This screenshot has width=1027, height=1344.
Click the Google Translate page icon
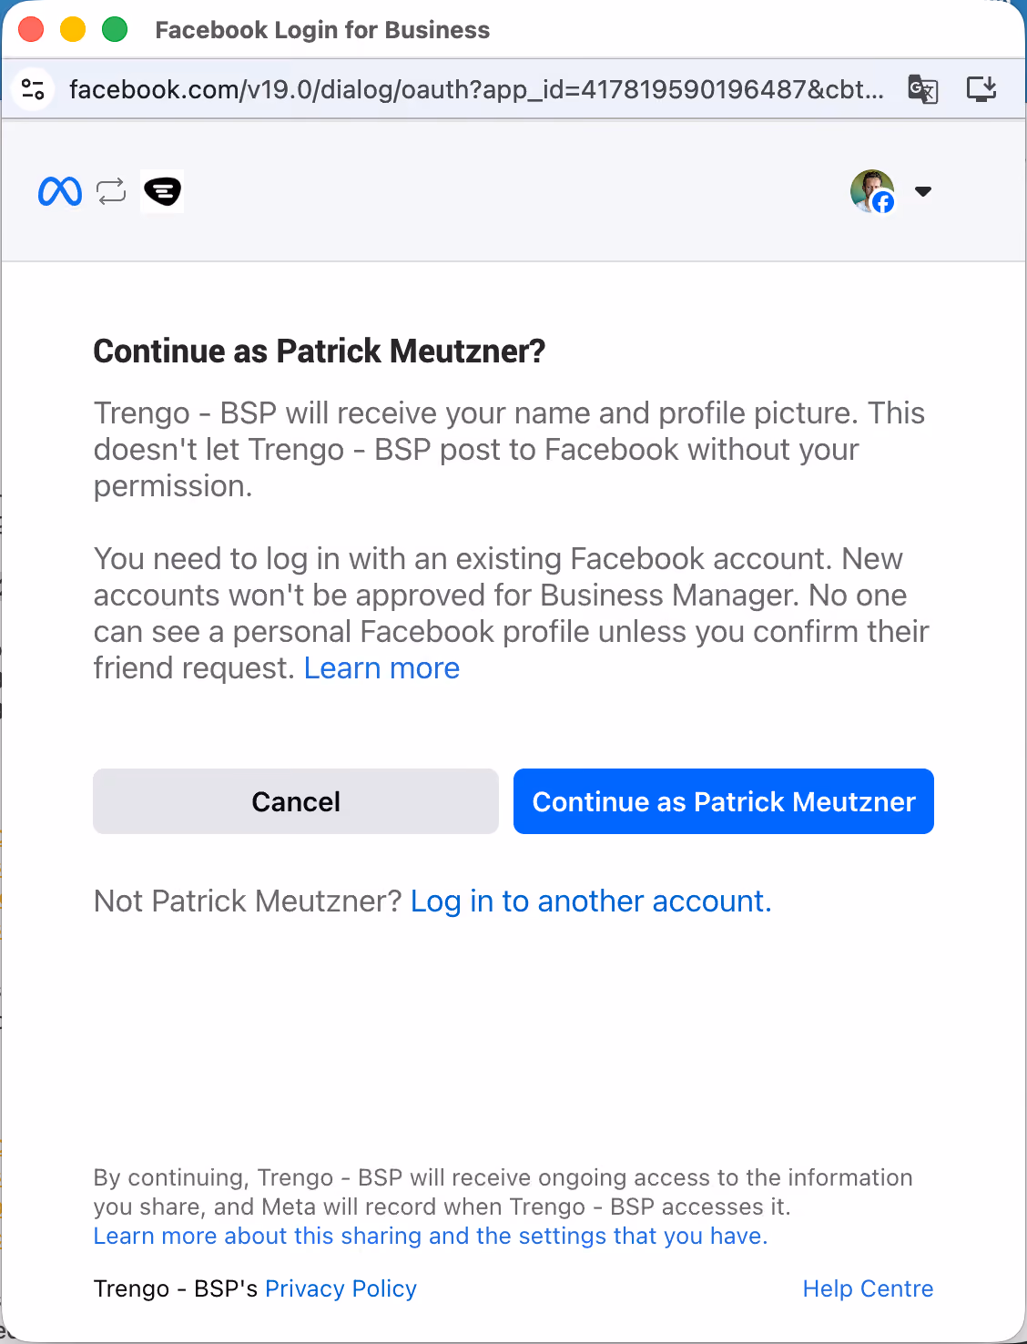tap(923, 89)
